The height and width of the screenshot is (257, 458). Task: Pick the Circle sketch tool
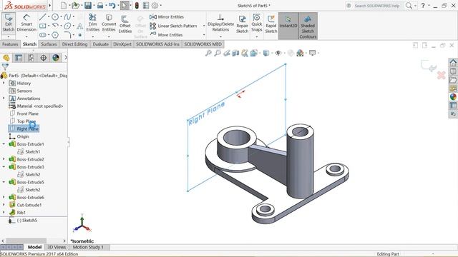(x=55, y=17)
